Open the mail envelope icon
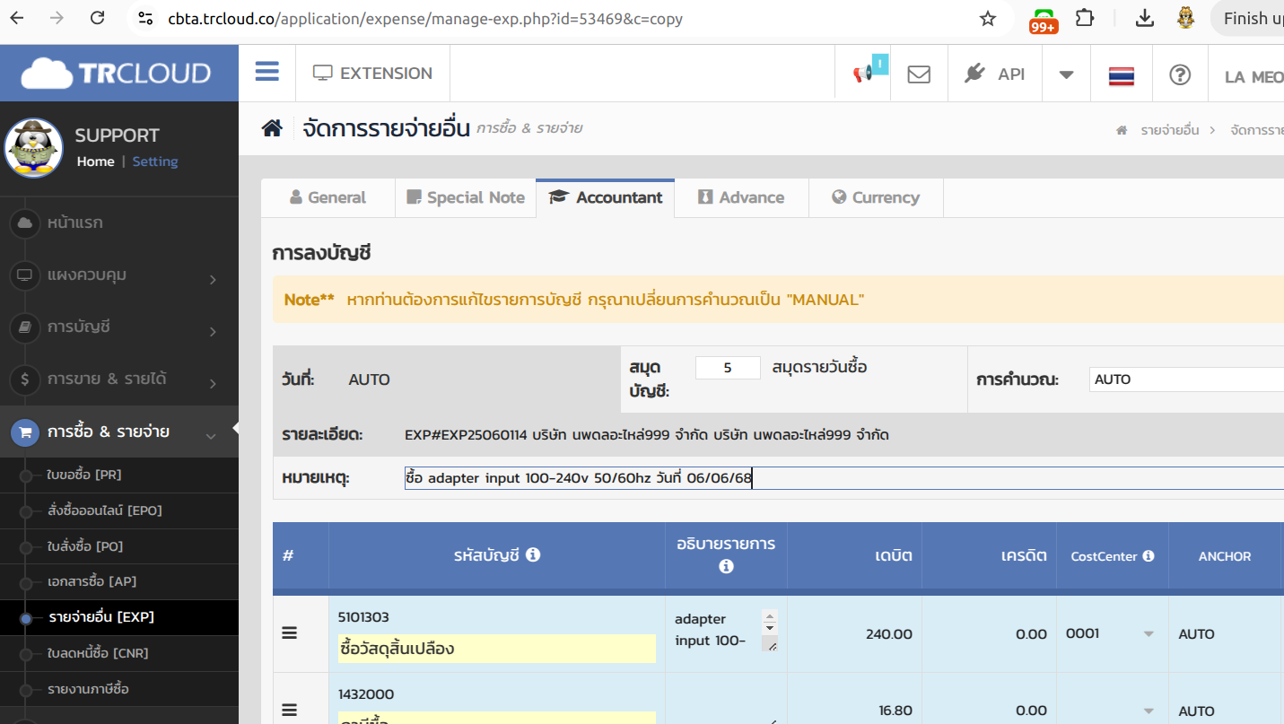 pos(919,74)
